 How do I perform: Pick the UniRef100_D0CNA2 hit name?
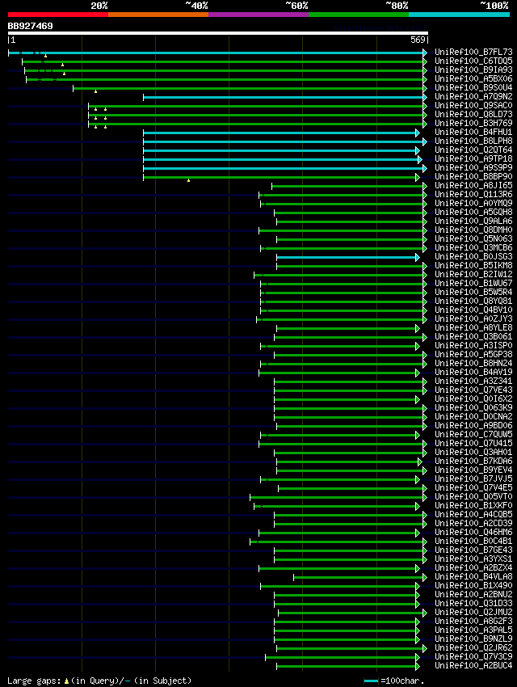[x=473, y=417]
